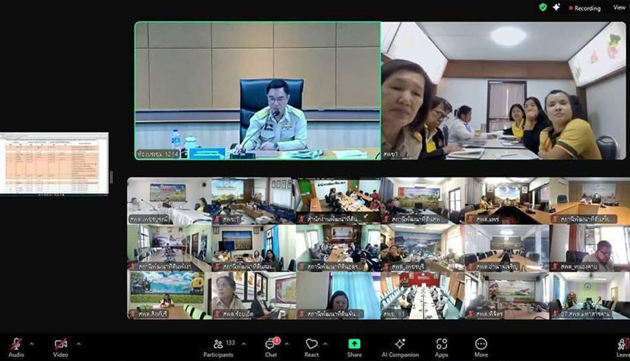The height and width of the screenshot is (361, 630).
Task: Open the View menu at top right
Action: pos(619,8)
